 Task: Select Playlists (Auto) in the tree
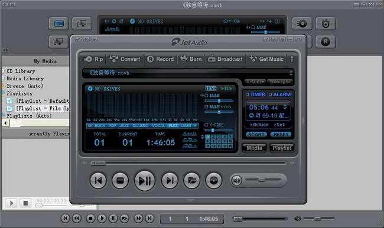coord(29,116)
